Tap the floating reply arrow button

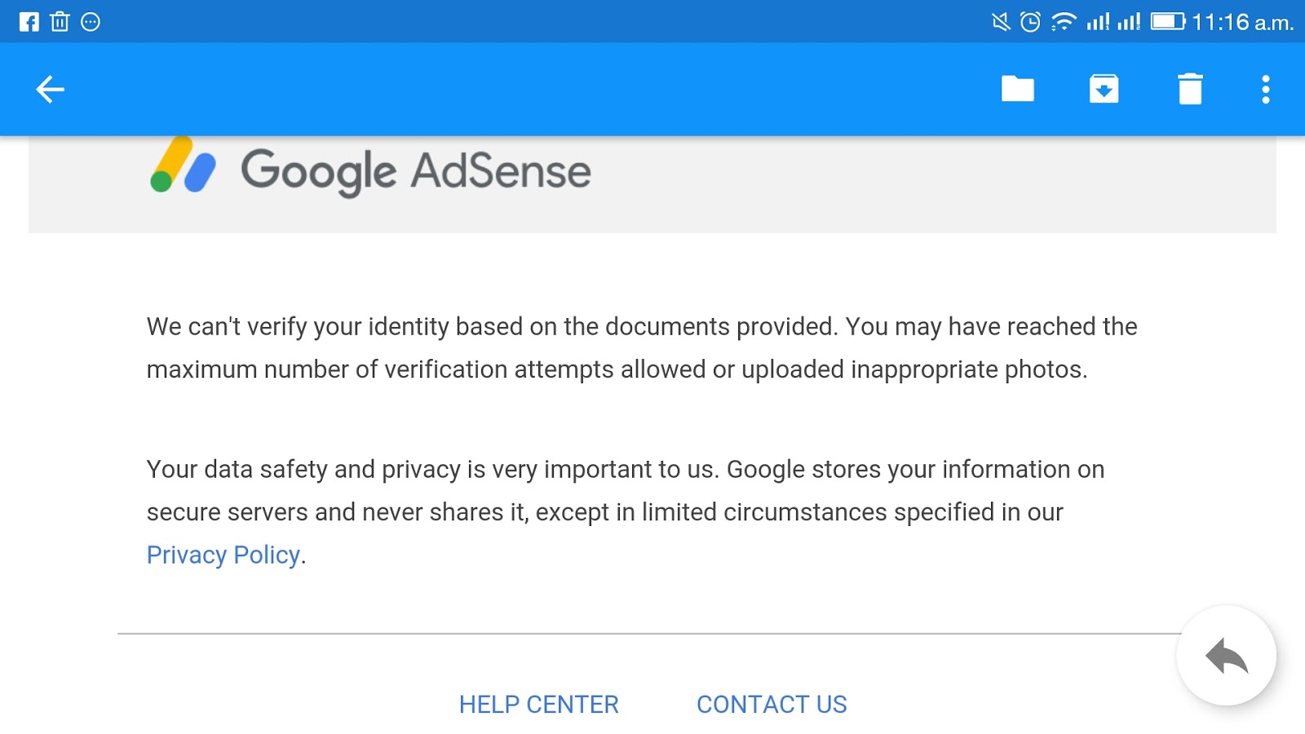(1226, 656)
